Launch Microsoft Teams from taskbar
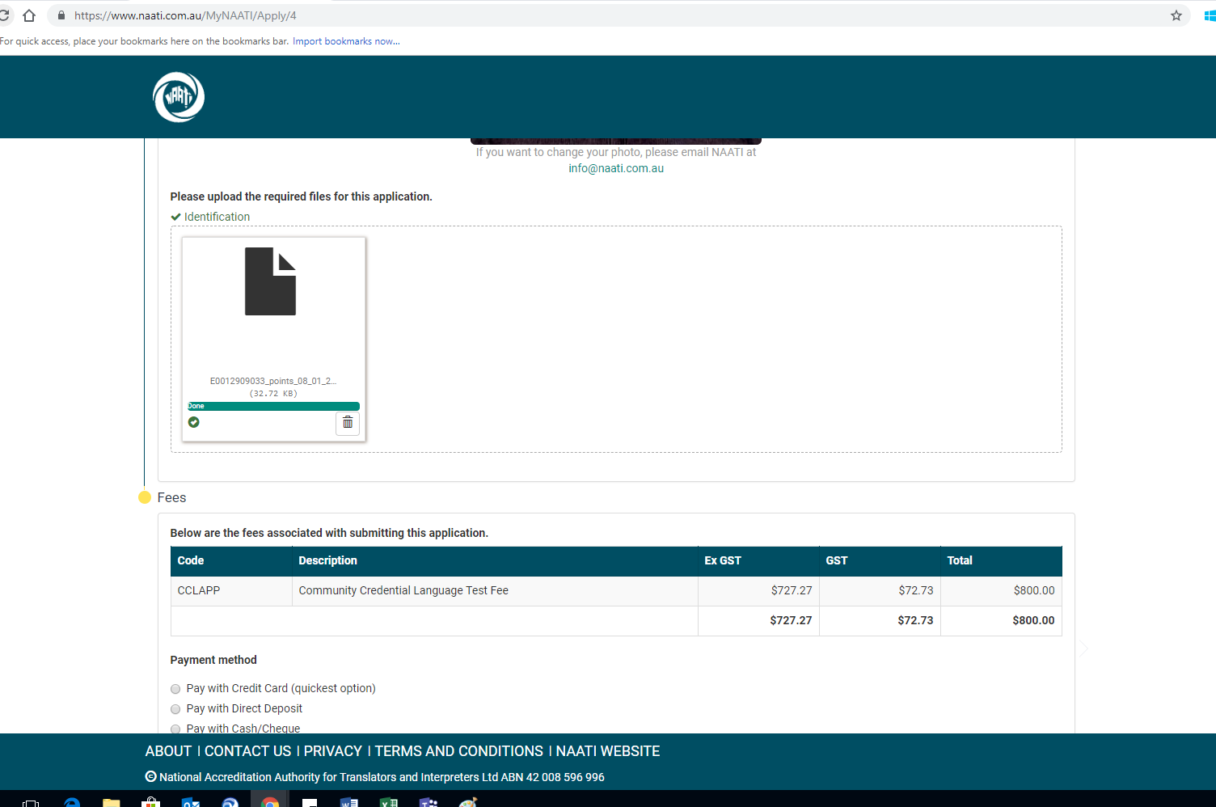This screenshot has height=807, width=1216. pos(429,802)
